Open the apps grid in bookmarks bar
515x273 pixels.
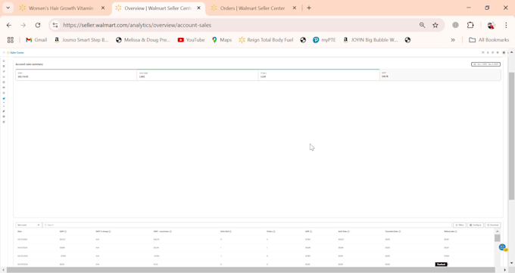[x=11, y=40]
